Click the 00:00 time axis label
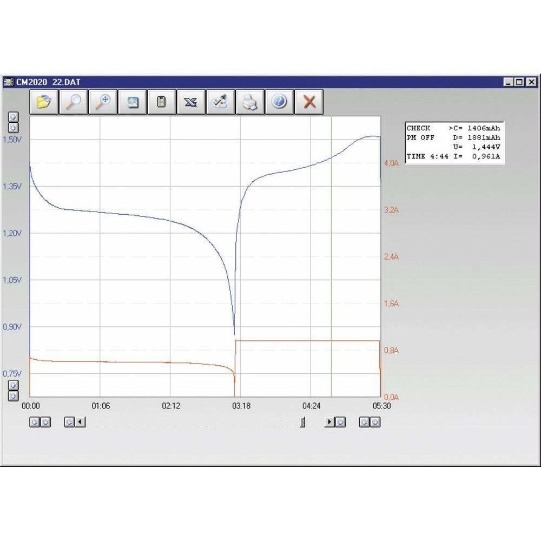Viewport: 541px width, 541px height. 31,406
